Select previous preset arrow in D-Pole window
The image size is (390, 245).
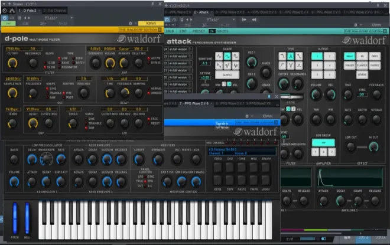(x=25, y=18)
